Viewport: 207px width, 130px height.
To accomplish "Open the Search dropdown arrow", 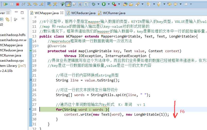I will pos(143,4).
